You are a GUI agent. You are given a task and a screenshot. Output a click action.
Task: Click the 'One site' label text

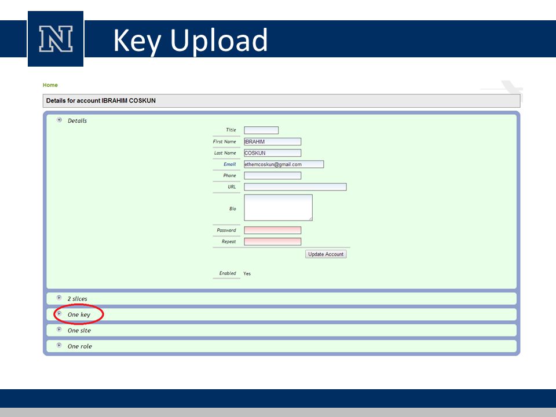[x=79, y=331]
